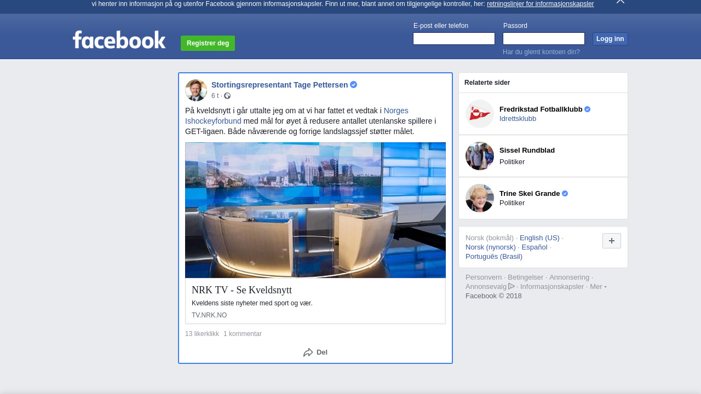Click the plus button for more languages
Viewport: 701px width, 394px height.
pyautogui.click(x=612, y=241)
